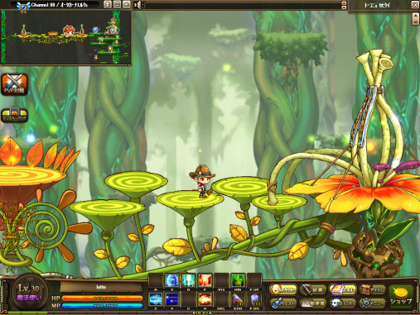
Task: Open the ショップ lemon shop button
Action: (x=401, y=297)
